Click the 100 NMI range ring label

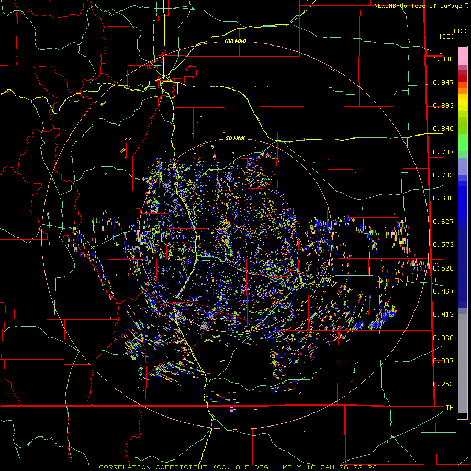click(x=235, y=41)
